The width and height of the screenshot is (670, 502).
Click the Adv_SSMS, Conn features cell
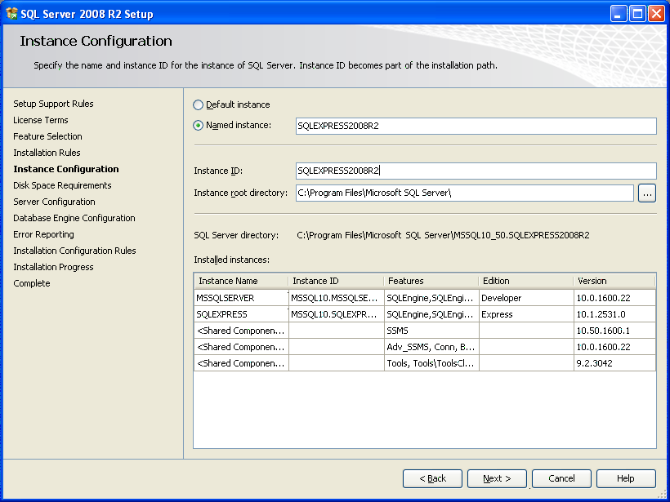431,347
